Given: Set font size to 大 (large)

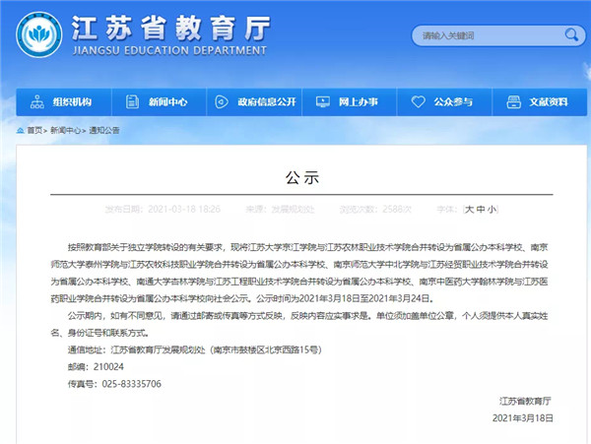Looking at the screenshot, I should pos(469,210).
